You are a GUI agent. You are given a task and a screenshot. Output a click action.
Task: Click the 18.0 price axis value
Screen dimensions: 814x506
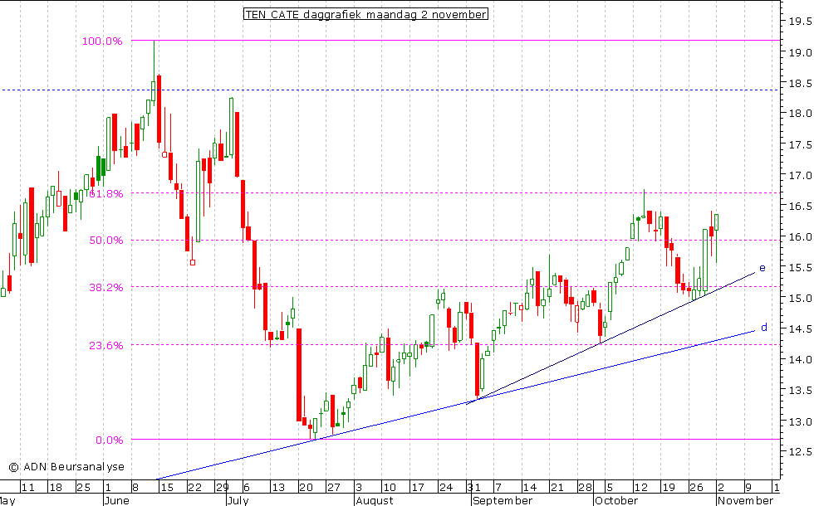pyautogui.click(x=800, y=114)
